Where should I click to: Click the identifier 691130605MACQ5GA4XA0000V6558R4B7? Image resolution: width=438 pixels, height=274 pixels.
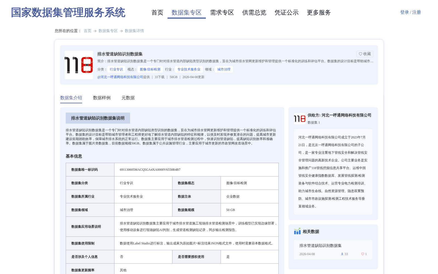[150, 170]
